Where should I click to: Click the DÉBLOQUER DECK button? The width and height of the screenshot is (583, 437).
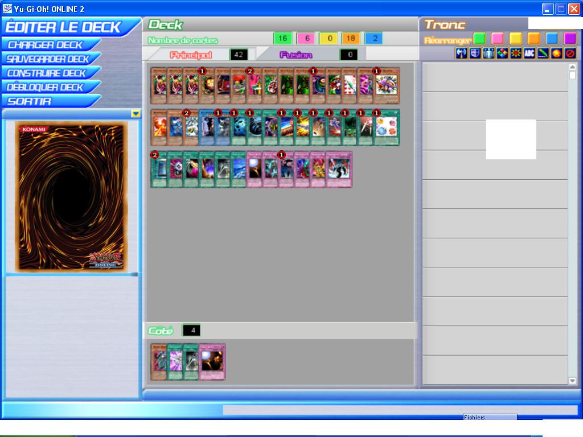point(50,87)
